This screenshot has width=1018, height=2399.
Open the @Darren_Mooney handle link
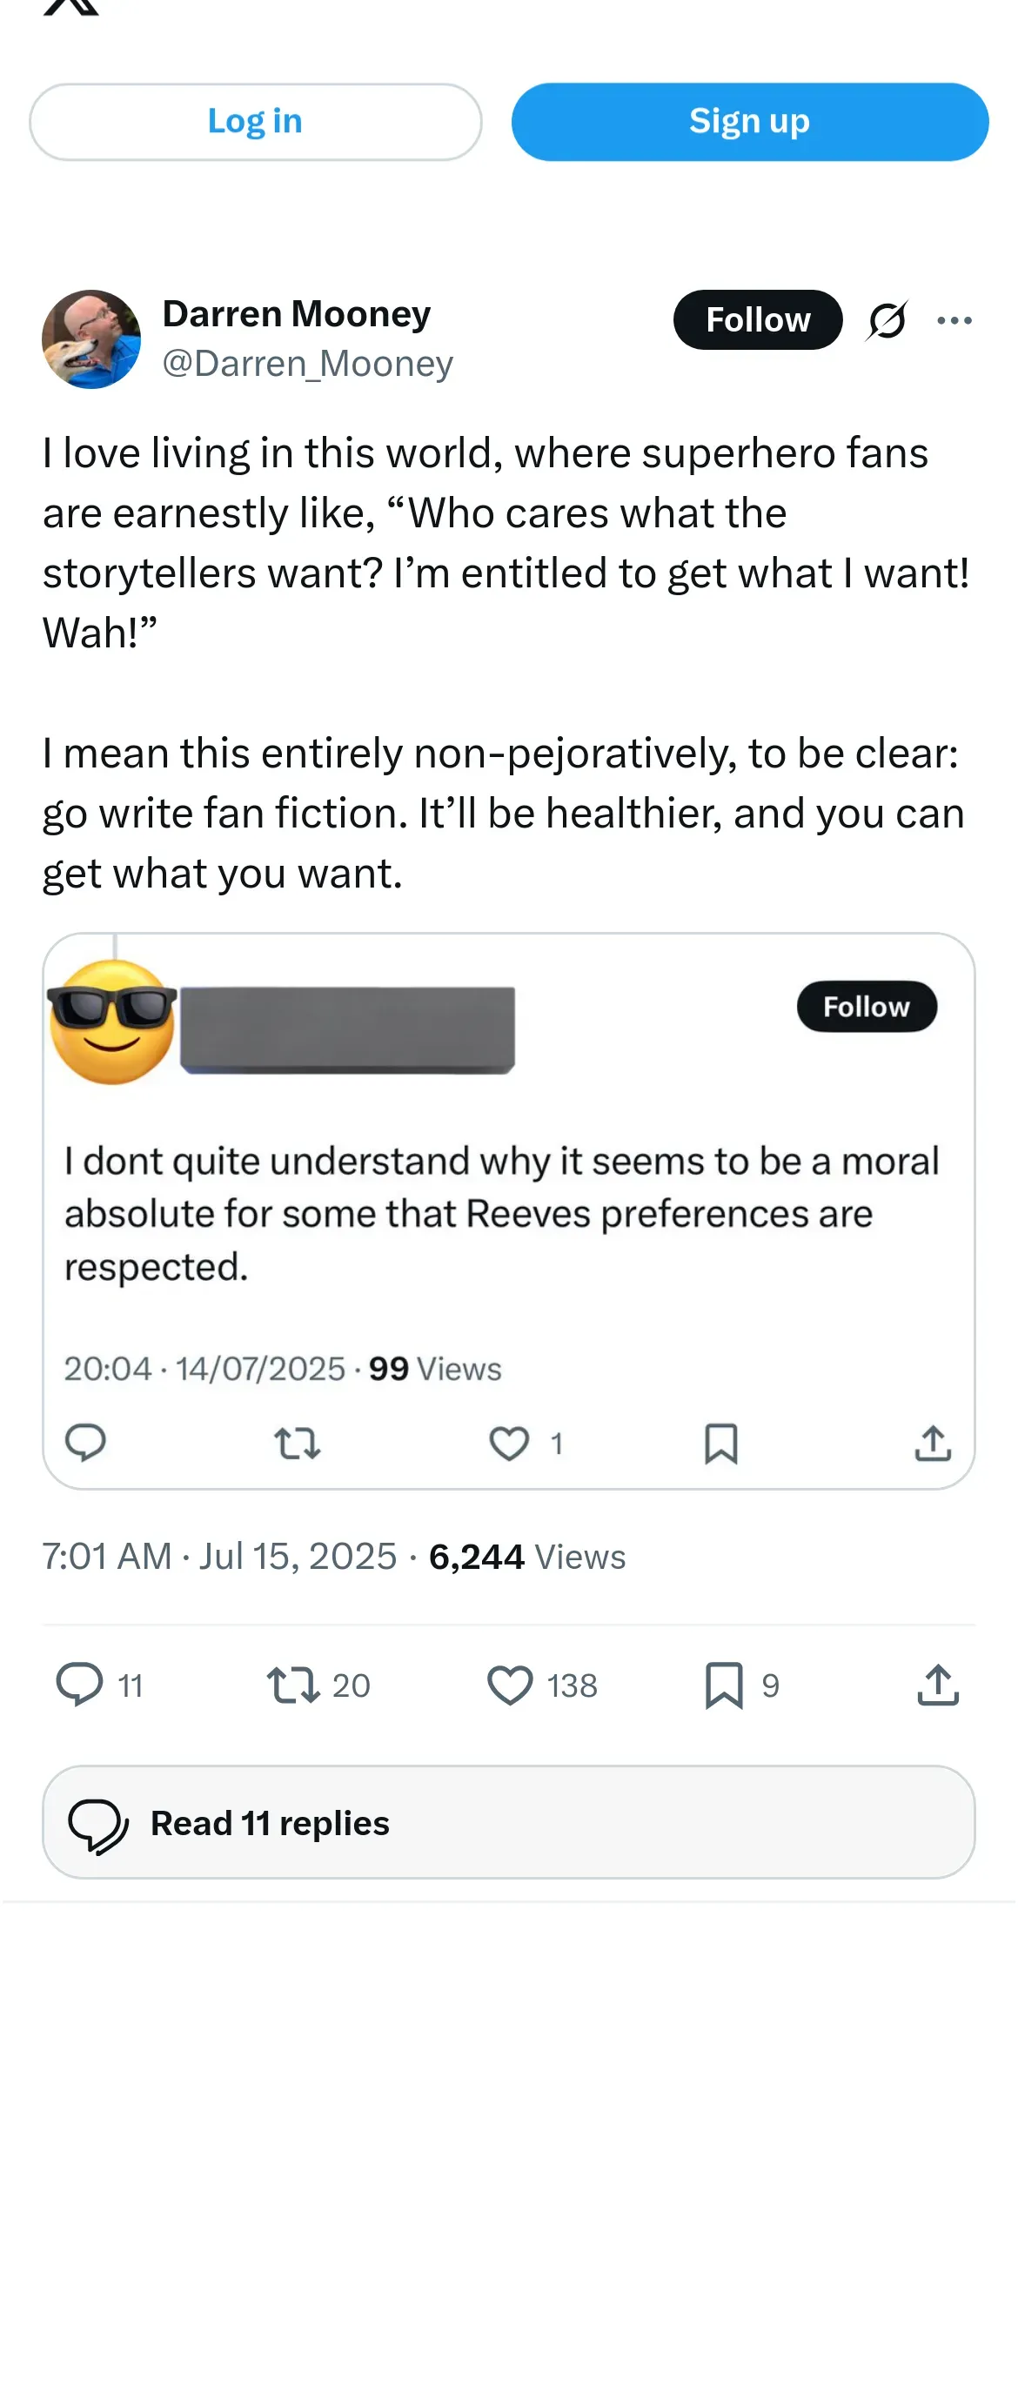pyautogui.click(x=307, y=363)
